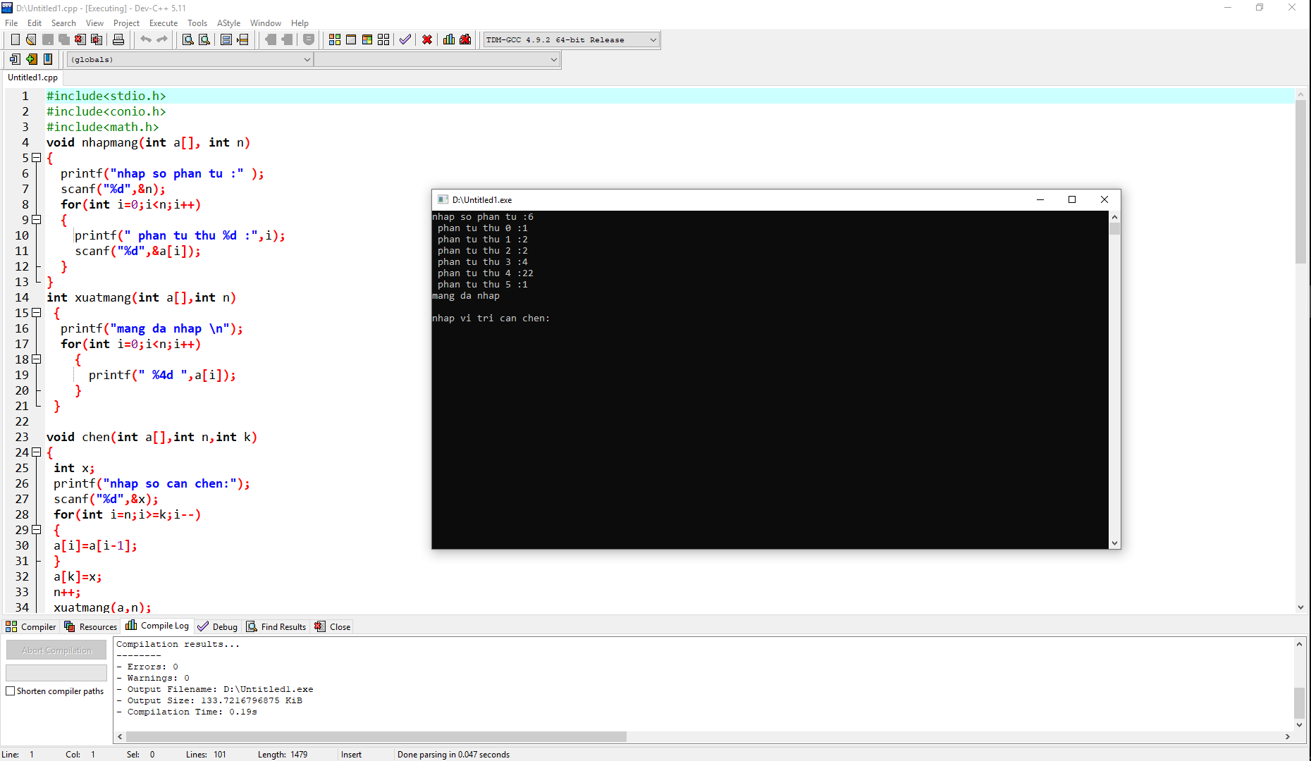Click the Close tab in bottom panel

tap(333, 626)
